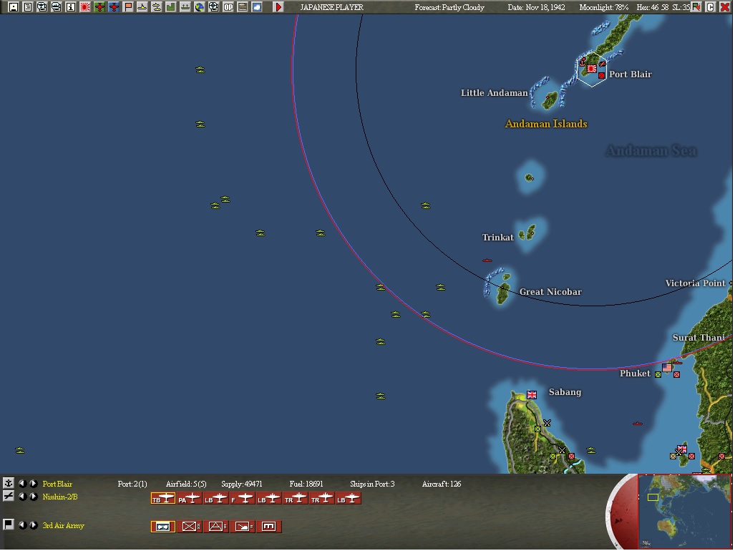Select the PA patrol aircraft unit
Image resolution: width=735 pixels, height=551 pixels.
pyautogui.click(x=190, y=499)
